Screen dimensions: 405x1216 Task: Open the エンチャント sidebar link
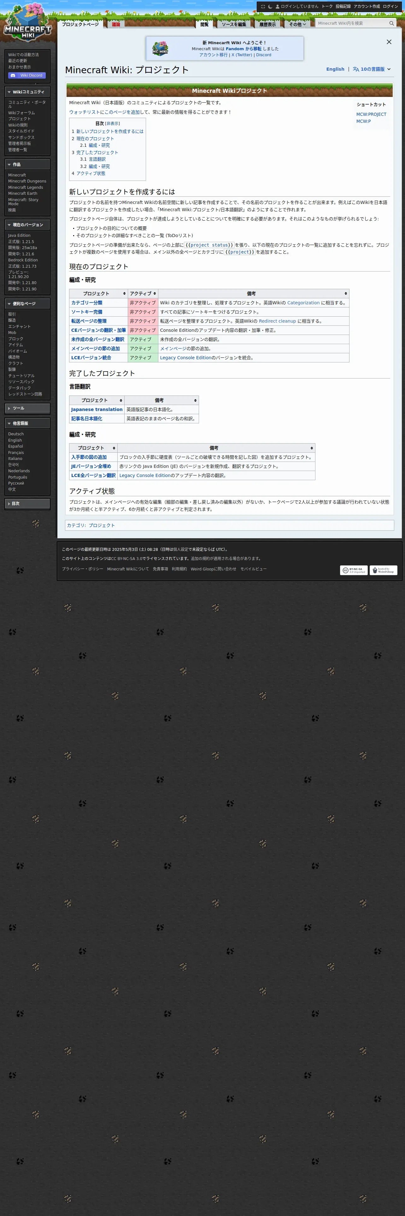tap(19, 327)
